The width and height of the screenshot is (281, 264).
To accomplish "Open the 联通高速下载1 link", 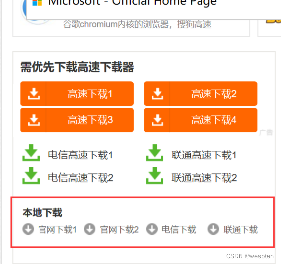I will (204, 155).
